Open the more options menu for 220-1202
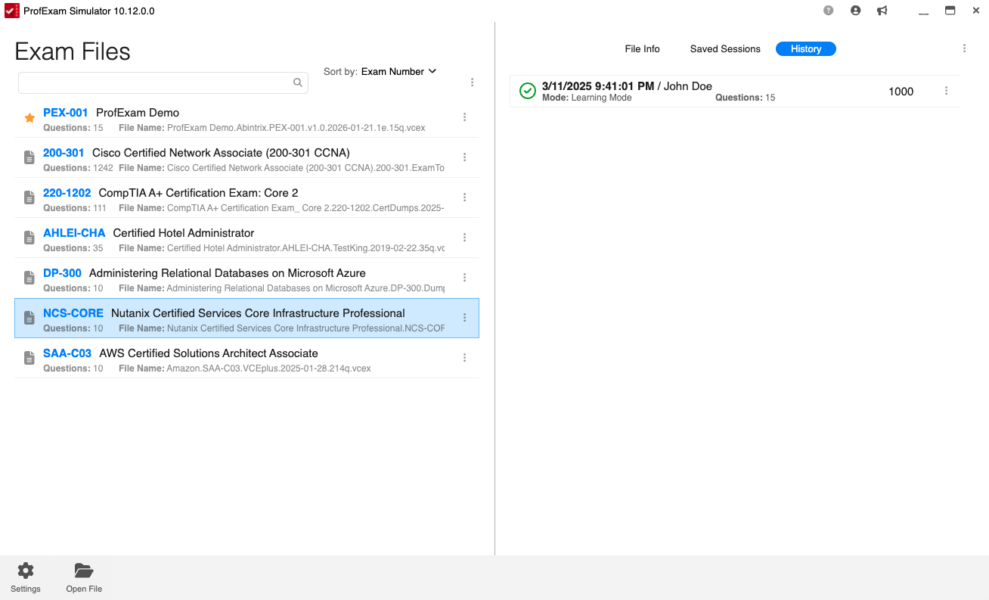Viewport: 989px width, 600px height. 464,197
